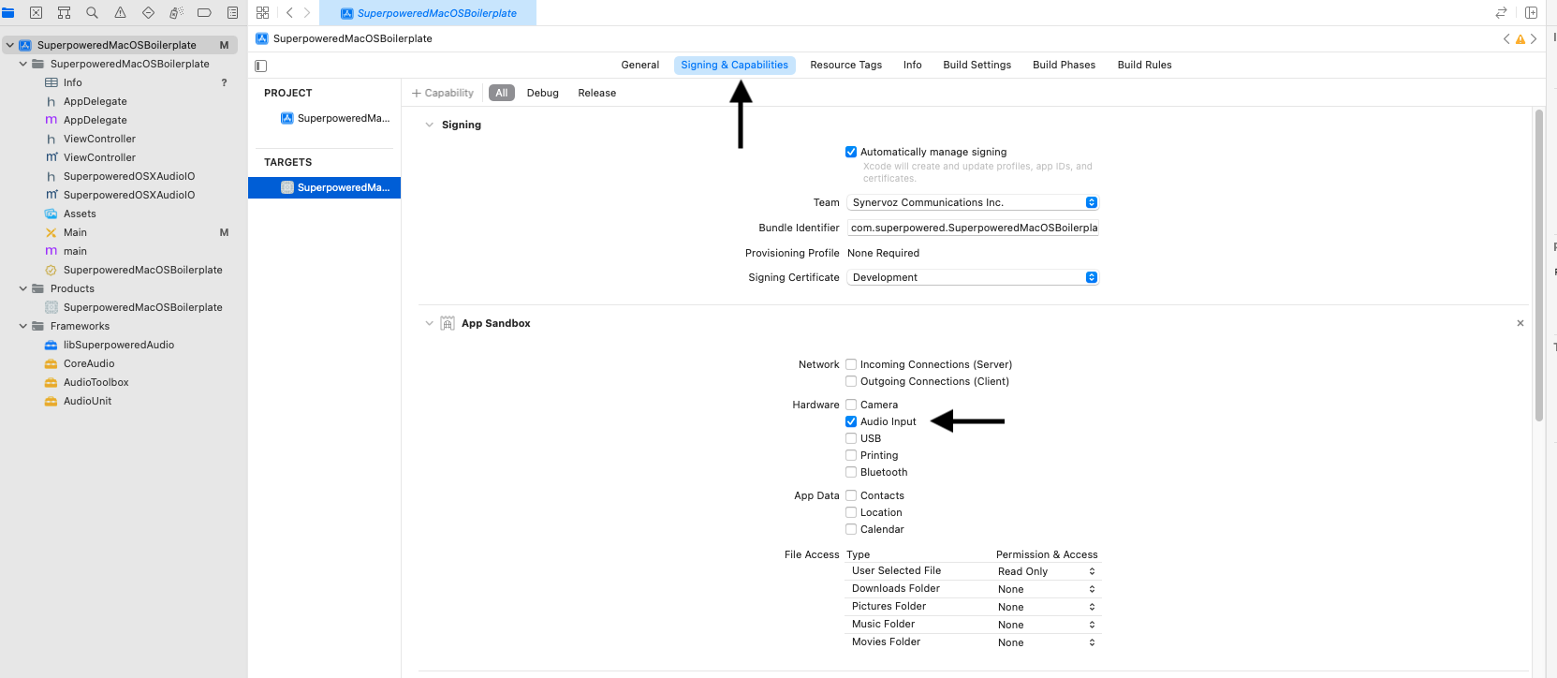Switch to the Info tab
The height and width of the screenshot is (678, 1557).
pos(913,65)
